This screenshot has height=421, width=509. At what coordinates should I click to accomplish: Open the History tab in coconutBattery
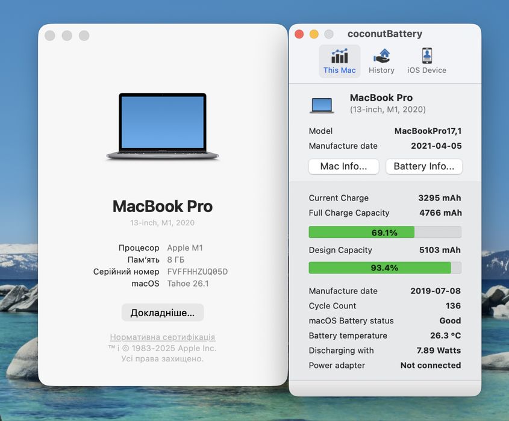point(381,61)
